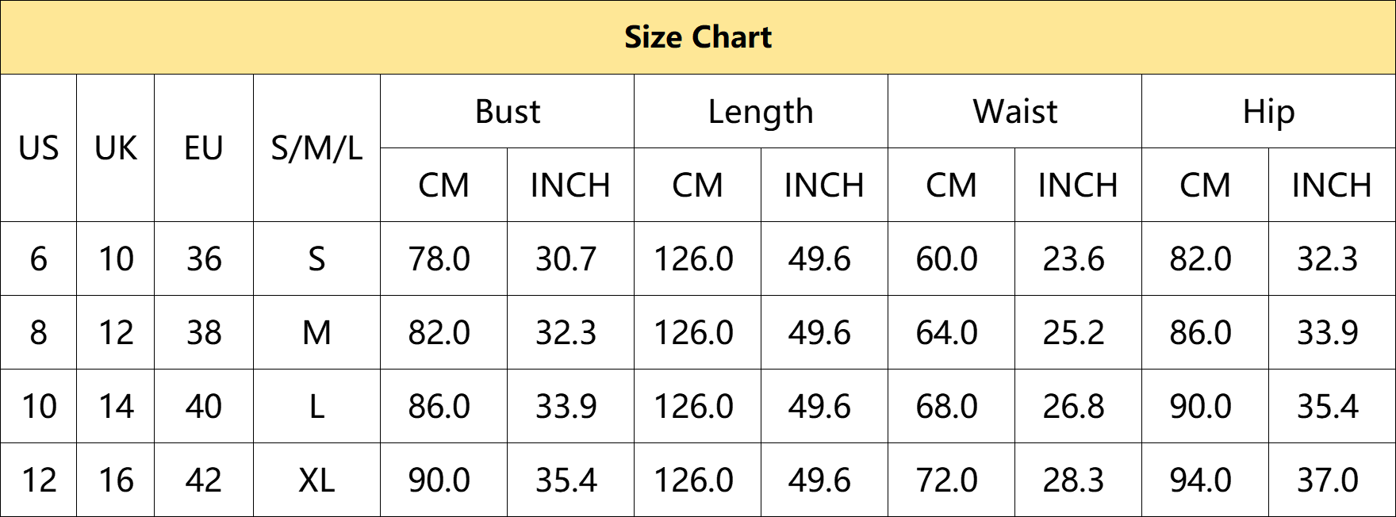The image size is (1396, 517).
Task: Select the hip 37.0 inch cell
Action: tap(1333, 481)
